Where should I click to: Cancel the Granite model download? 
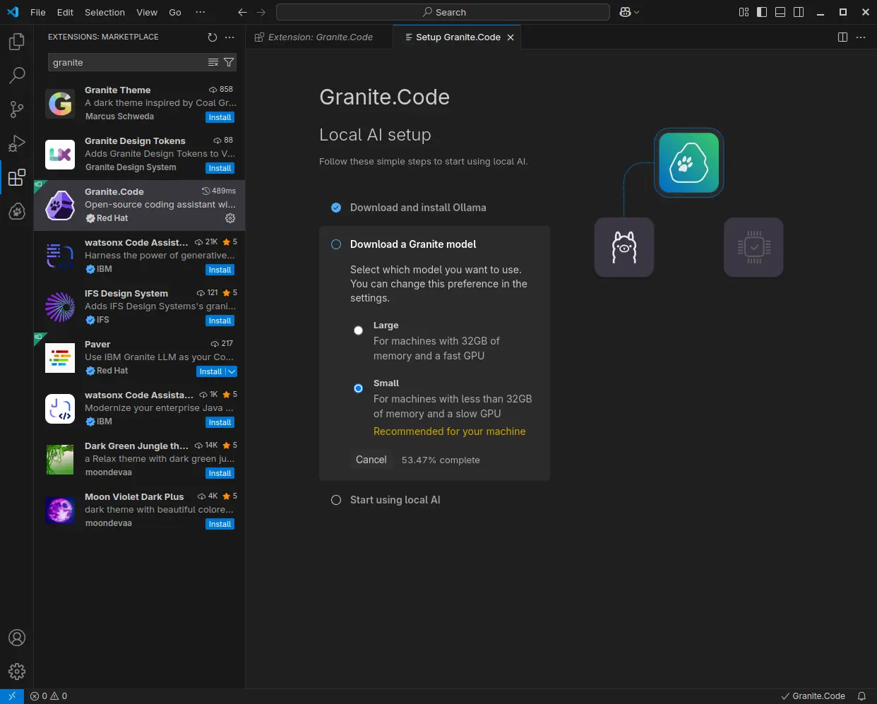(x=371, y=460)
